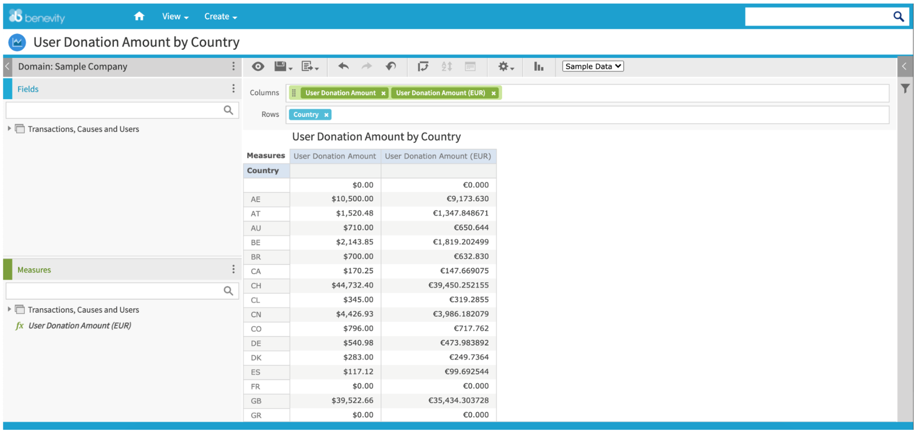Open the Save dropdown
Screen dimensions: 918x433
(x=283, y=66)
